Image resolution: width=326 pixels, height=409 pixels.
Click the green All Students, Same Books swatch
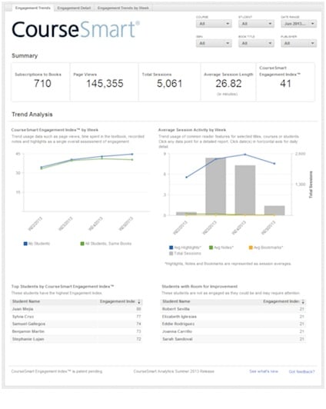coord(82,244)
